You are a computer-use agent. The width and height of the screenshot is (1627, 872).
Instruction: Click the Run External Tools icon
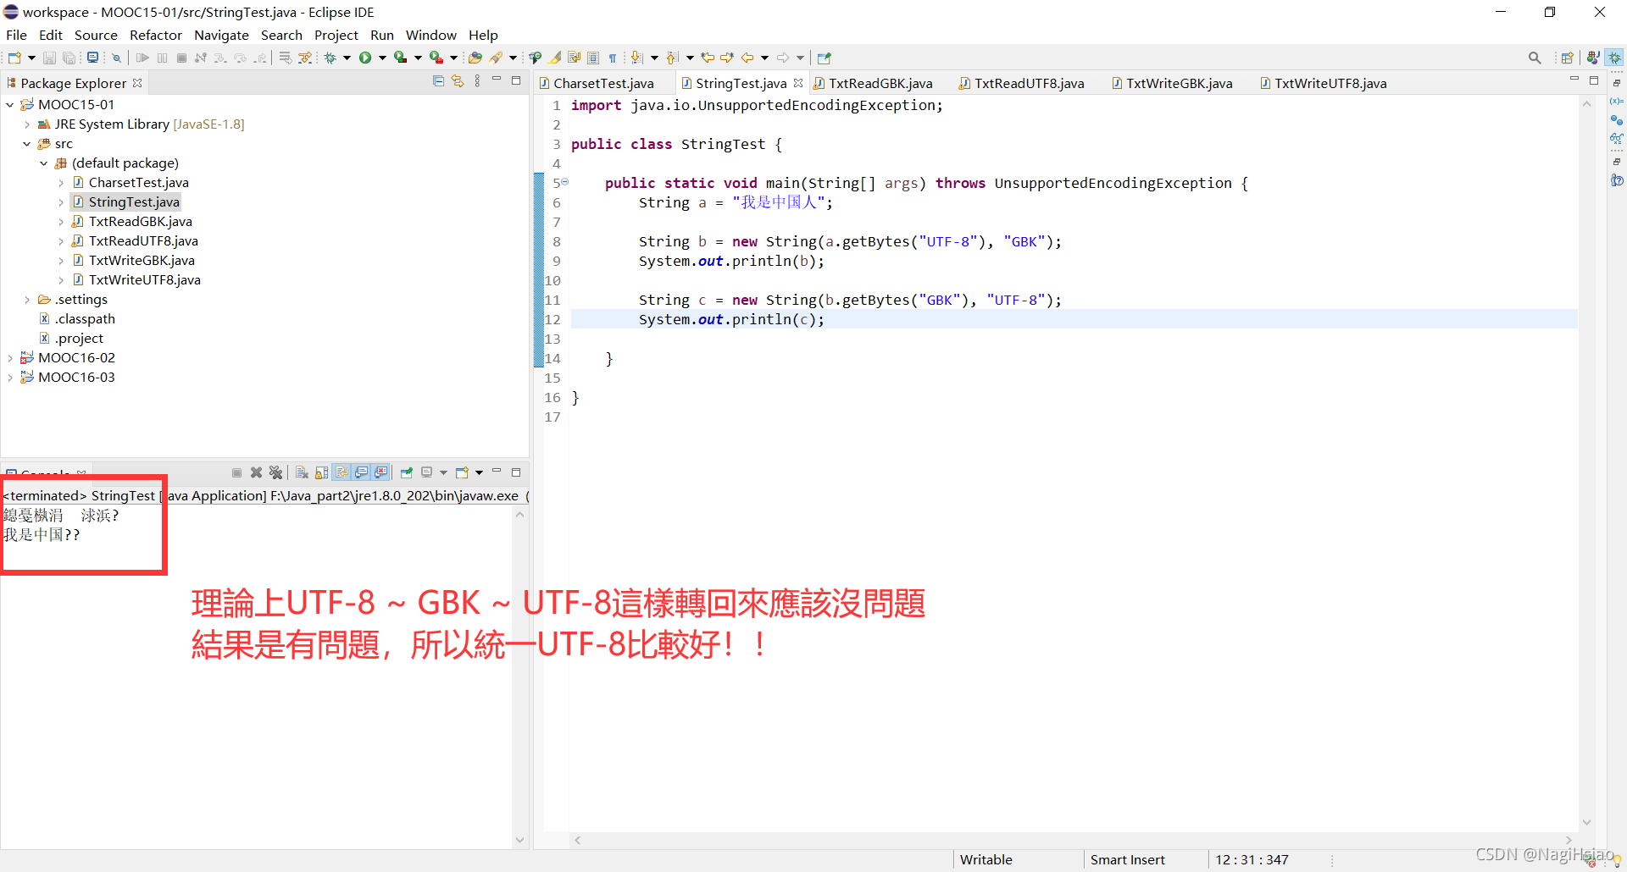436,58
